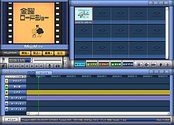174x125 pixels.
Task: Select the PC source icon
Action: (3, 60)
